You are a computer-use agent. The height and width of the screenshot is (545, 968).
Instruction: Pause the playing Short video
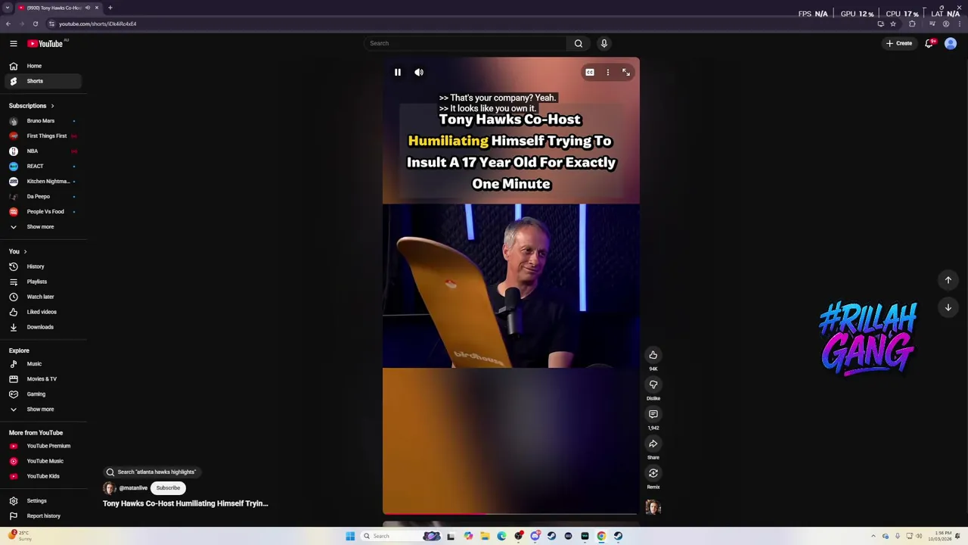(398, 73)
